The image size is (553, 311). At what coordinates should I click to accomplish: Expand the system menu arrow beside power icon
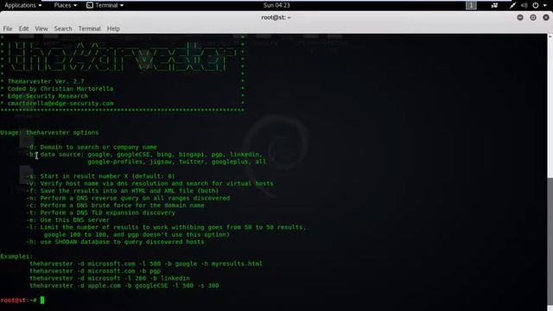(x=545, y=5)
